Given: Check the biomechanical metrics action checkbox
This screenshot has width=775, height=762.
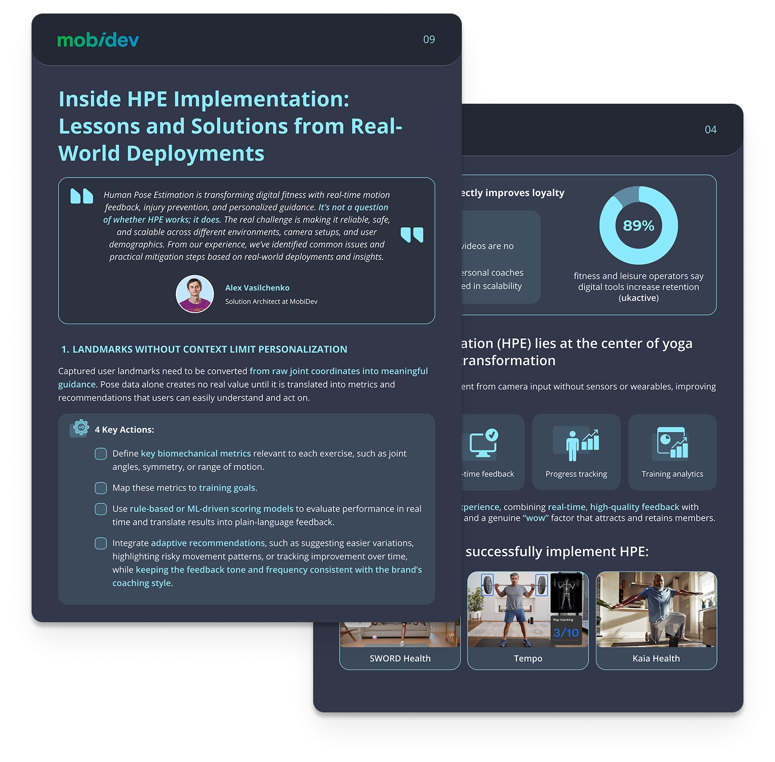Looking at the screenshot, I should (101, 453).
